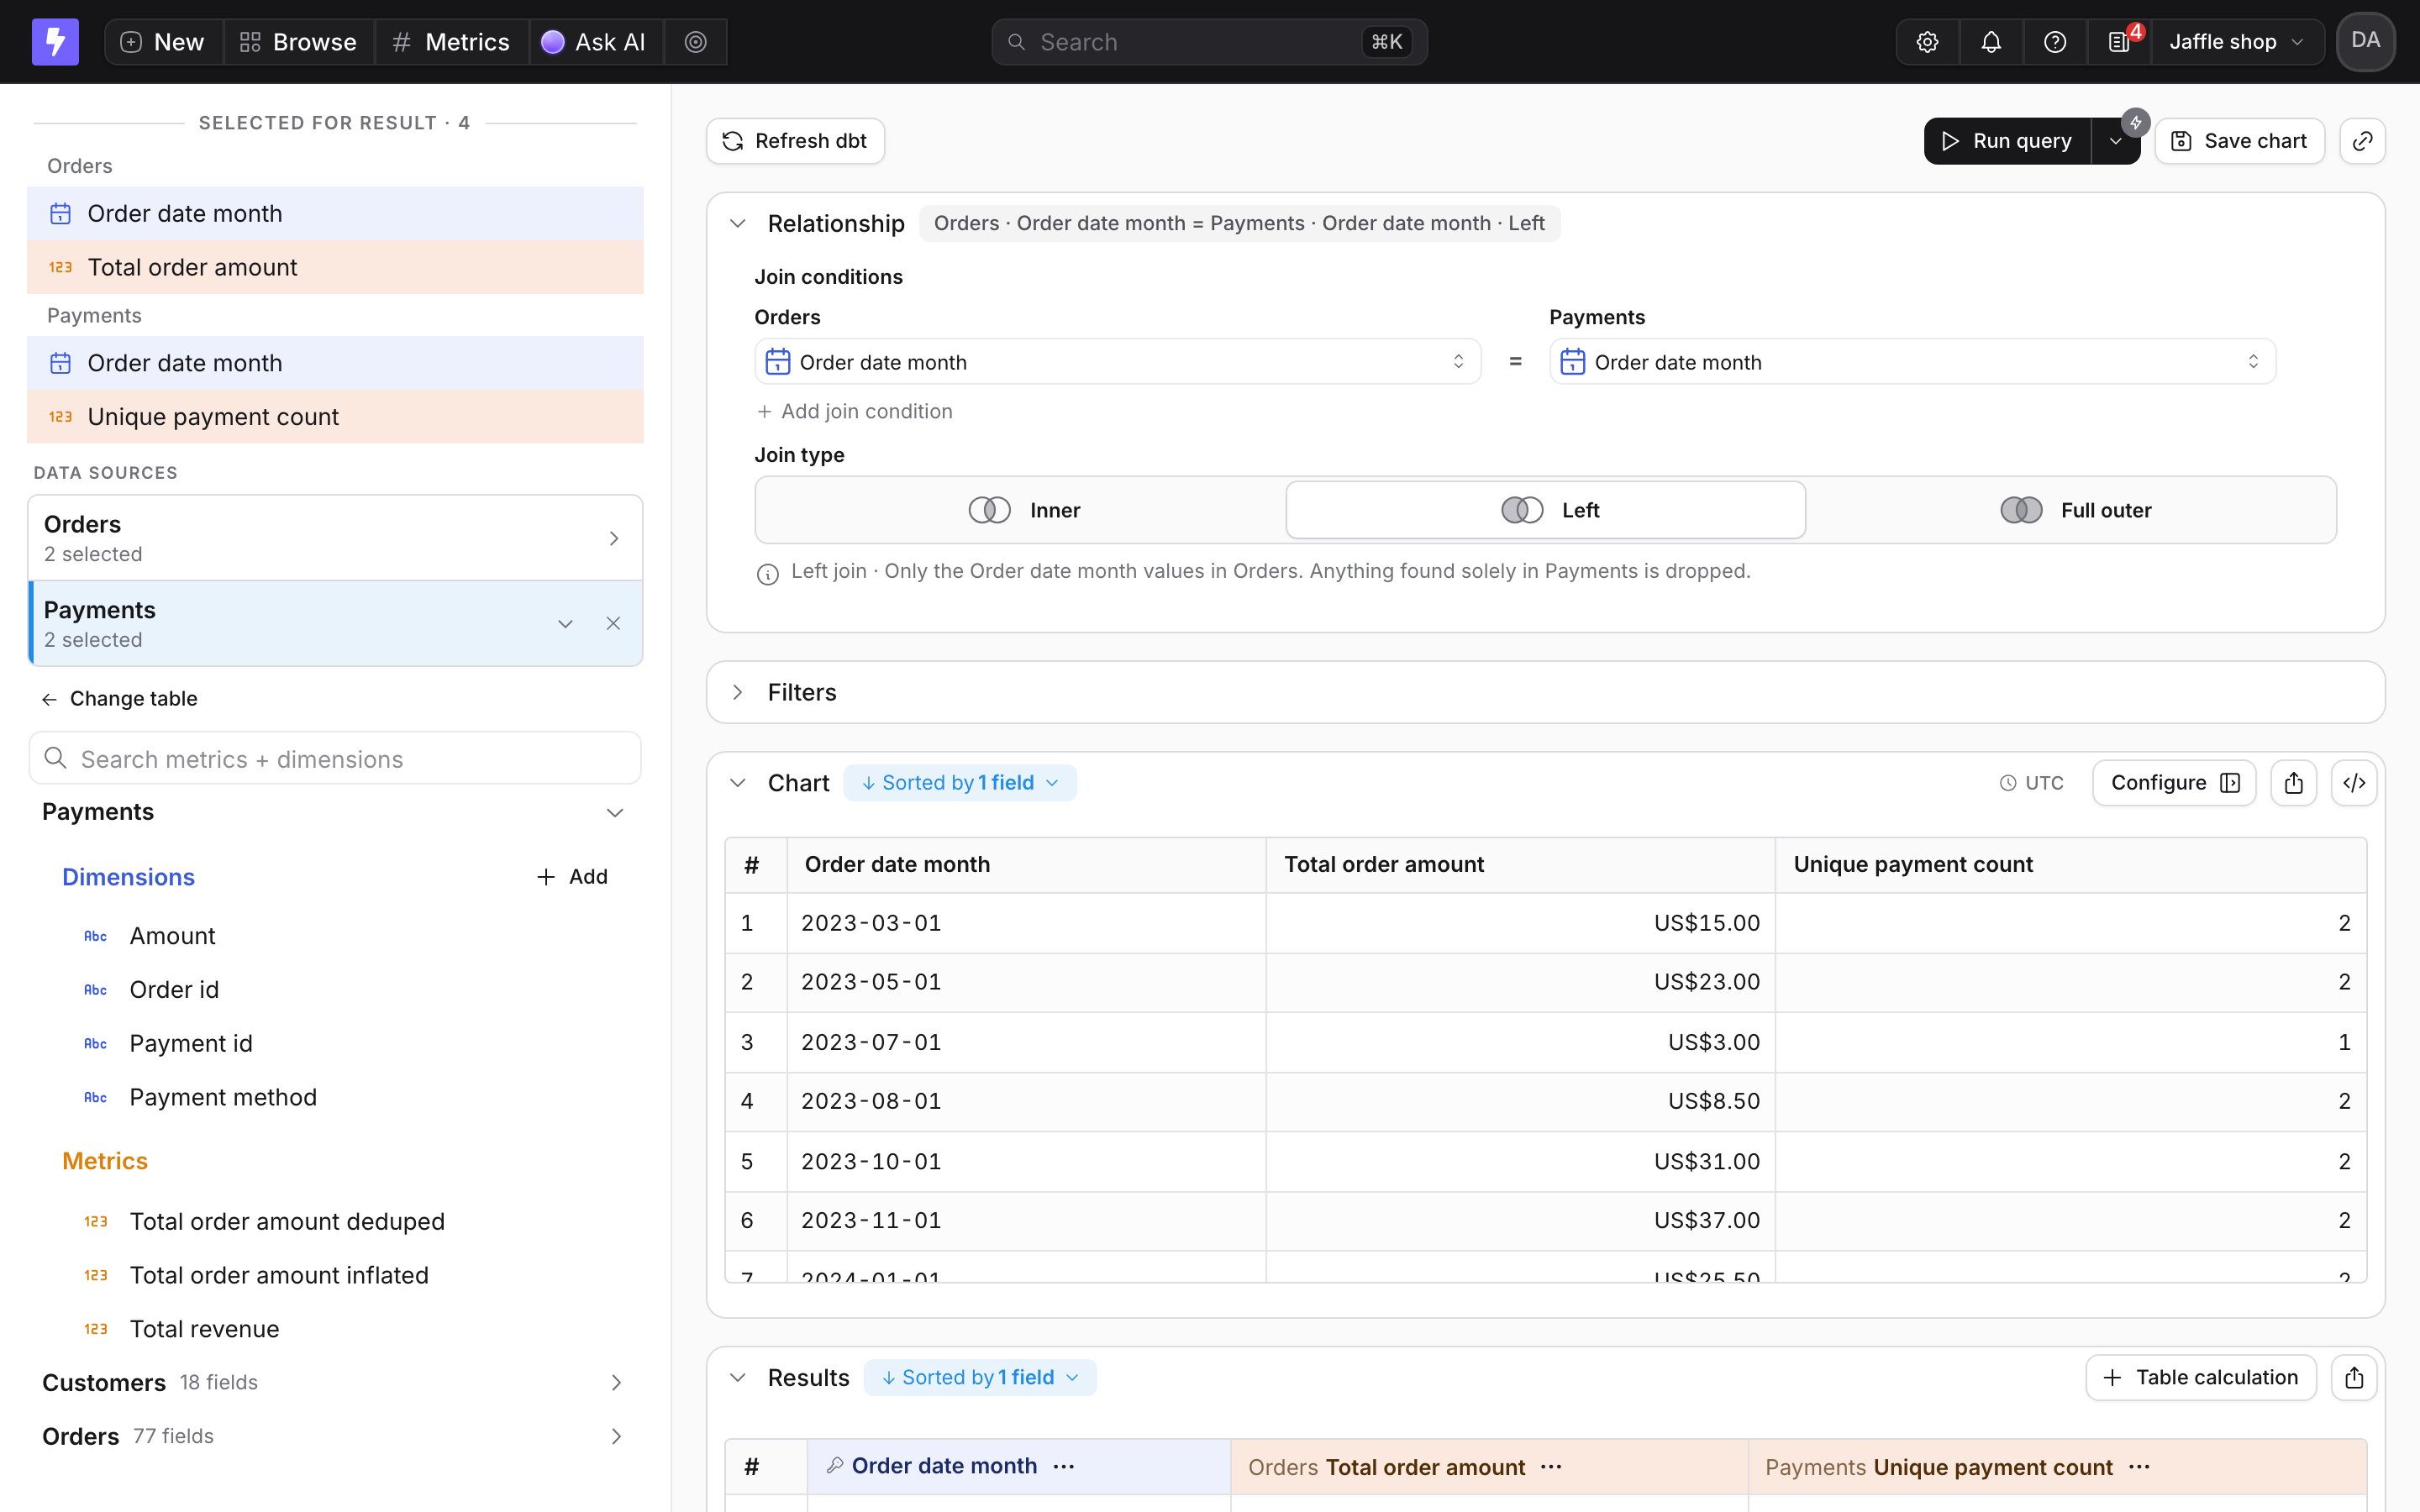The image size is (2420, 1512).
Task: Open Chart Sorted by 1 field dropdown
Action: (x=959, y=783)
